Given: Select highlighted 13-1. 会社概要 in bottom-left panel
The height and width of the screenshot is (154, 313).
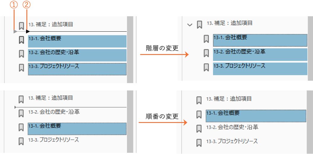Looking at the screenshot, I should click(x=77, y=129).
